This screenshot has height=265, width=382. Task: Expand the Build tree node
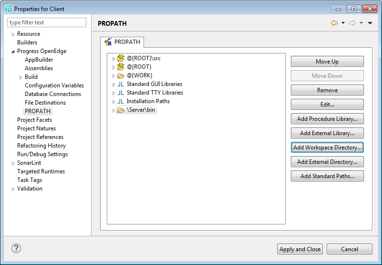tap(21, 77)
